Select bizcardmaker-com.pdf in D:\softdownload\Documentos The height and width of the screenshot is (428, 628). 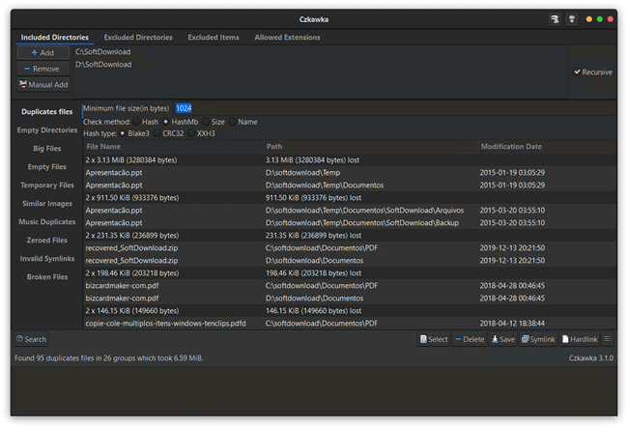tap(350, 299)
